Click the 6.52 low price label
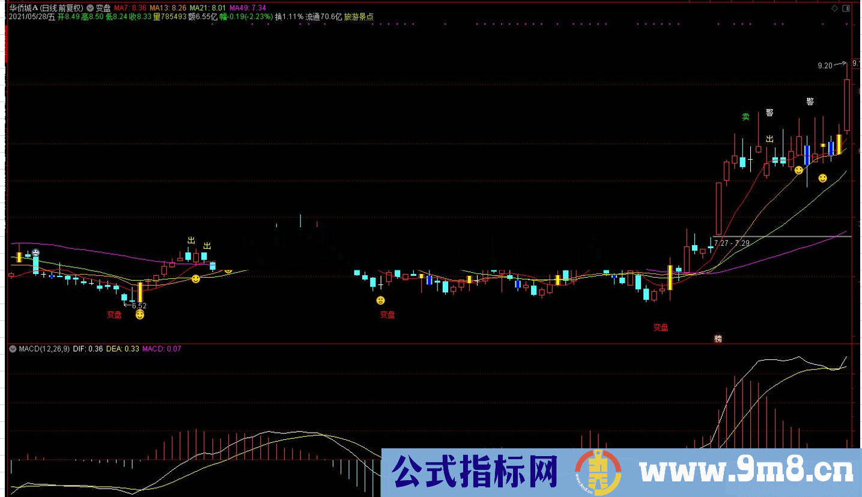Screen dimensions: 862x497 [x=139, y=305]
